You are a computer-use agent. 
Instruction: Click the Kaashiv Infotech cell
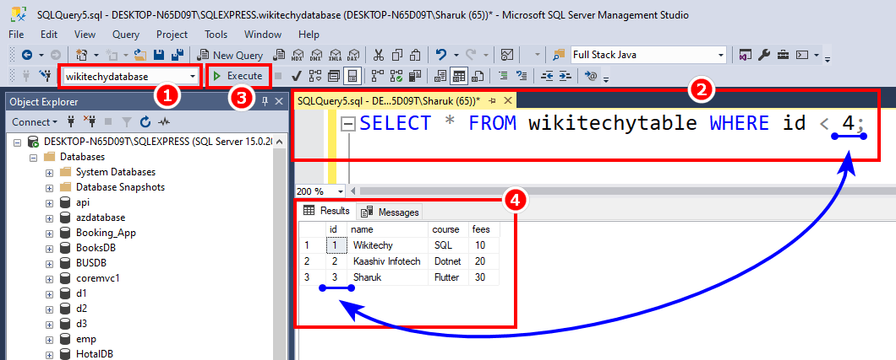click(x=387, y=261)
